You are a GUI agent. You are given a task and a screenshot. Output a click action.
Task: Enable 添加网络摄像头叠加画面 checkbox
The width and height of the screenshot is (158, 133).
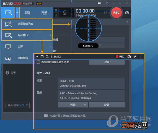click(x=38, y=62)
